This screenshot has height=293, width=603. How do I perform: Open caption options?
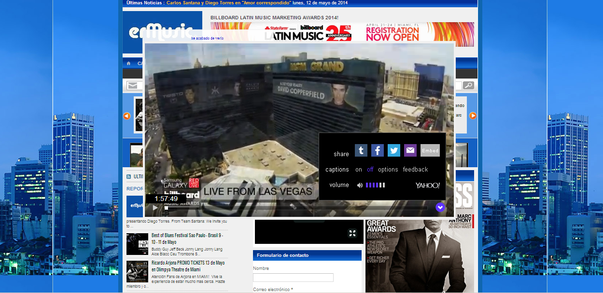[x=388, y=170]
